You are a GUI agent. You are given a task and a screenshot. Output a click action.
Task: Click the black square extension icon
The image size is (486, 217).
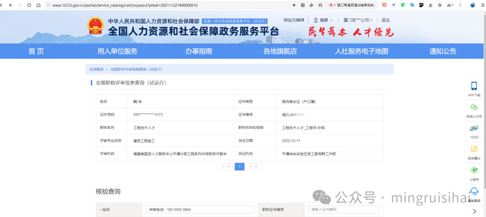coord(421,5)
